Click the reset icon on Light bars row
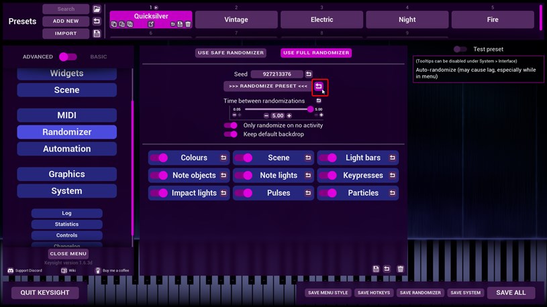The image size is (547, 307). coord(393,158)
